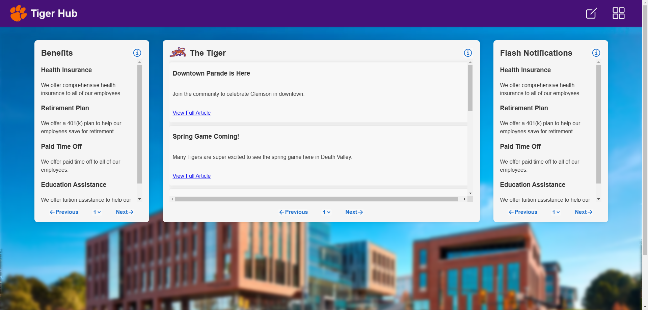The width and height of the screenshot is (648, 310).
Task: Click paid time off description in Benefits
Action: pyautogui.click(x=81, y=166)
